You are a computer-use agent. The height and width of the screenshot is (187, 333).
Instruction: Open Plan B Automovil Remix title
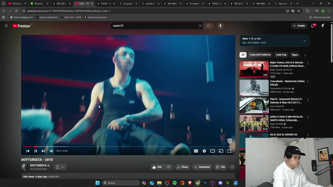(x=286, y=101)
